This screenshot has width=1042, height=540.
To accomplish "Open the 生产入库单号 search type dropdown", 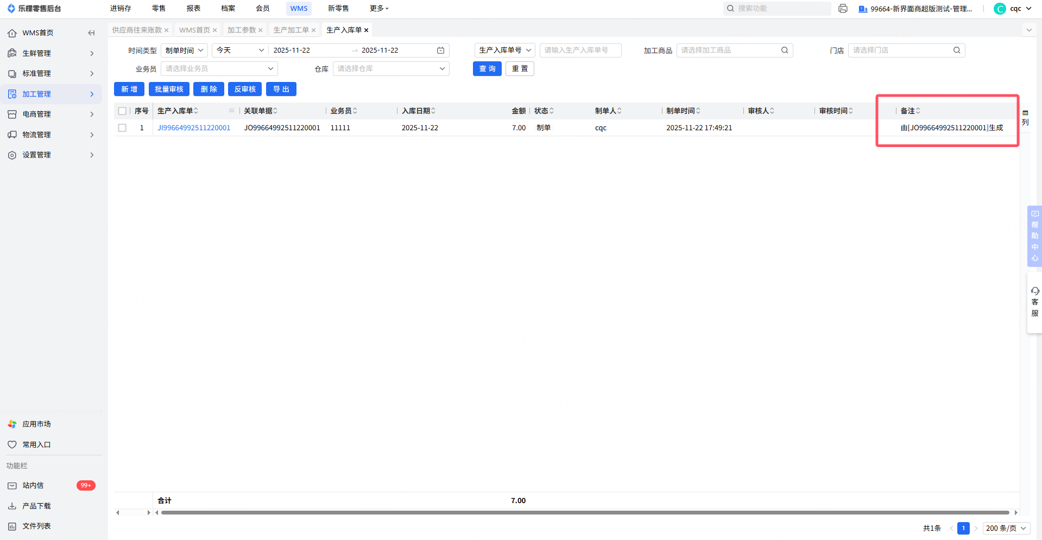I will (505, 50).
